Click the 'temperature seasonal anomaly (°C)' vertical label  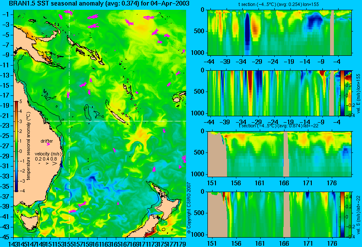point(28,146)
